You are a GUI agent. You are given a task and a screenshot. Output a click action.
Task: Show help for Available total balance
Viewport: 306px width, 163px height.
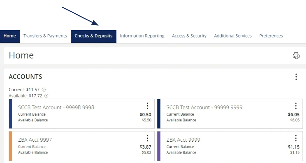[x=46, y=96]
